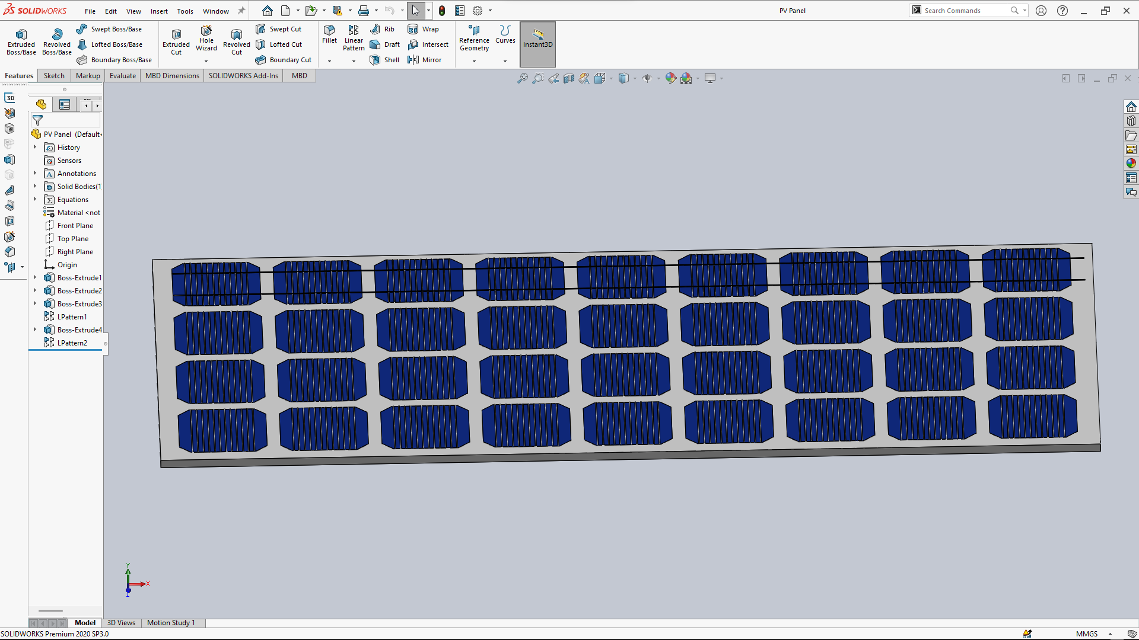
Task: Open the Appearances task pane icon
Action: (1131, 164)
